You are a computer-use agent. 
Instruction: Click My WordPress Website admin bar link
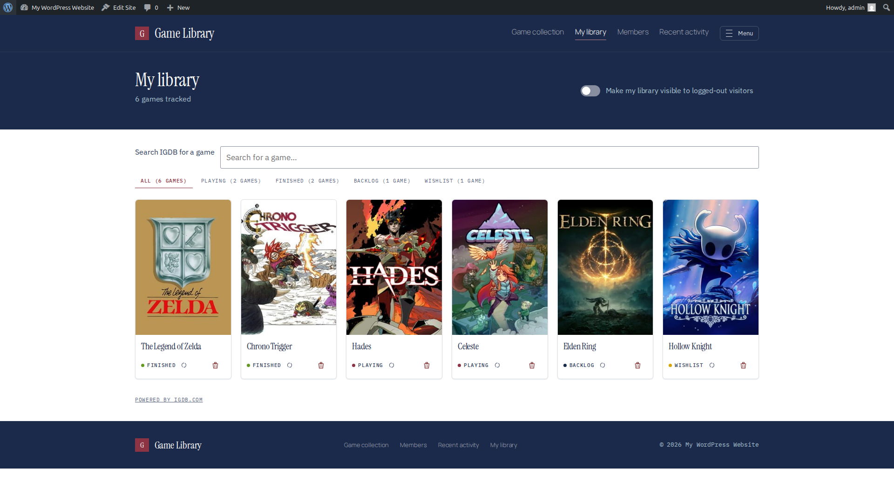tap(57, 7)
